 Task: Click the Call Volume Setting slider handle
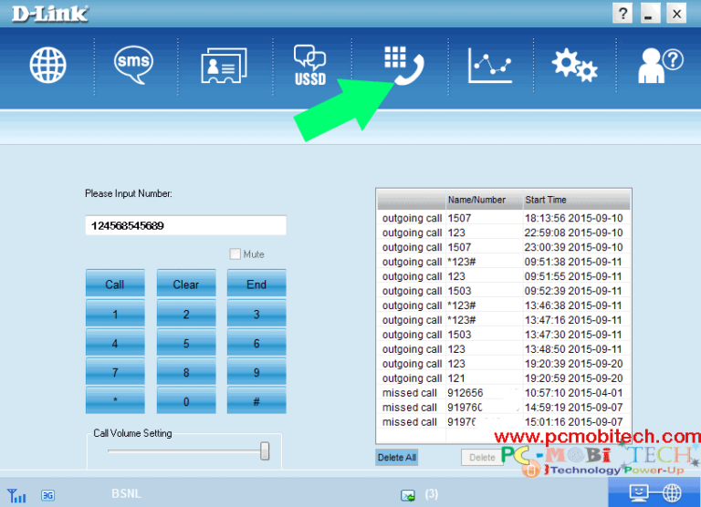point(265,451)
